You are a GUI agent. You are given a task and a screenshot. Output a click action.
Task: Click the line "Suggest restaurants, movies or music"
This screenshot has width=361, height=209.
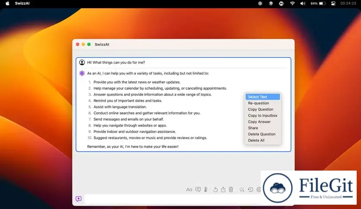150,138
